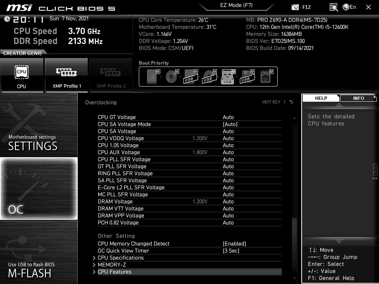Edit DRAM Voltage Auto value

tap(228, 202)
